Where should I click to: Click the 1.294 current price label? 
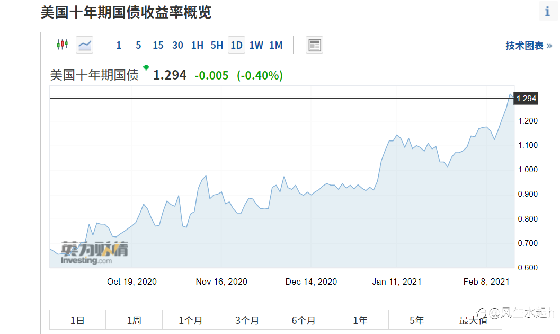[x=526, y=99]
